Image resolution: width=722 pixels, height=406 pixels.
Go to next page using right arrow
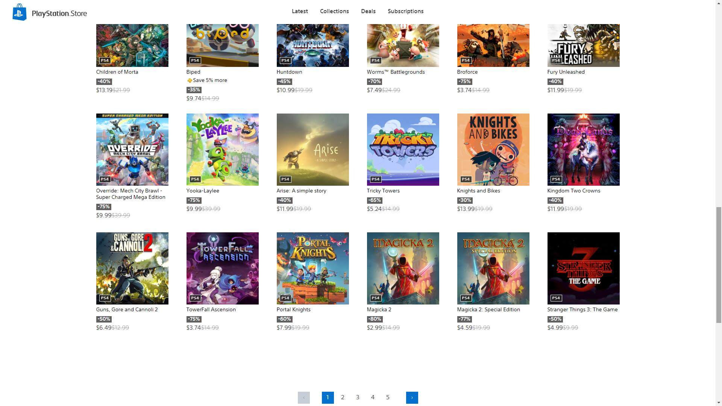(x=412, y=397)
